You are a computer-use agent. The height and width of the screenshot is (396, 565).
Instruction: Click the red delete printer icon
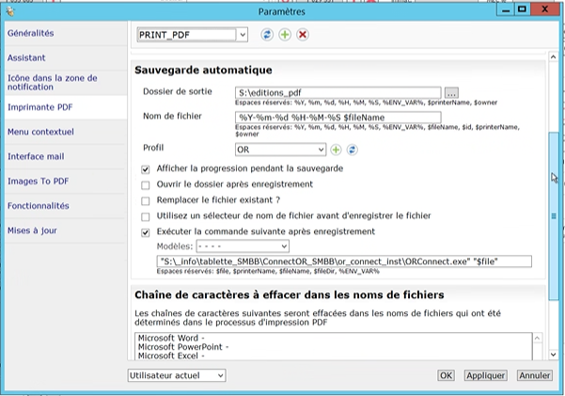[x=302, y=35]
